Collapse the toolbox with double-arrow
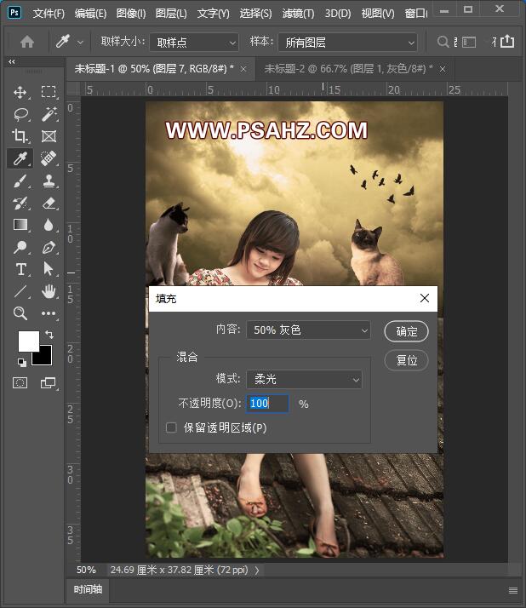526x608 pixels. pyautogui.click(x=12, y=61)
